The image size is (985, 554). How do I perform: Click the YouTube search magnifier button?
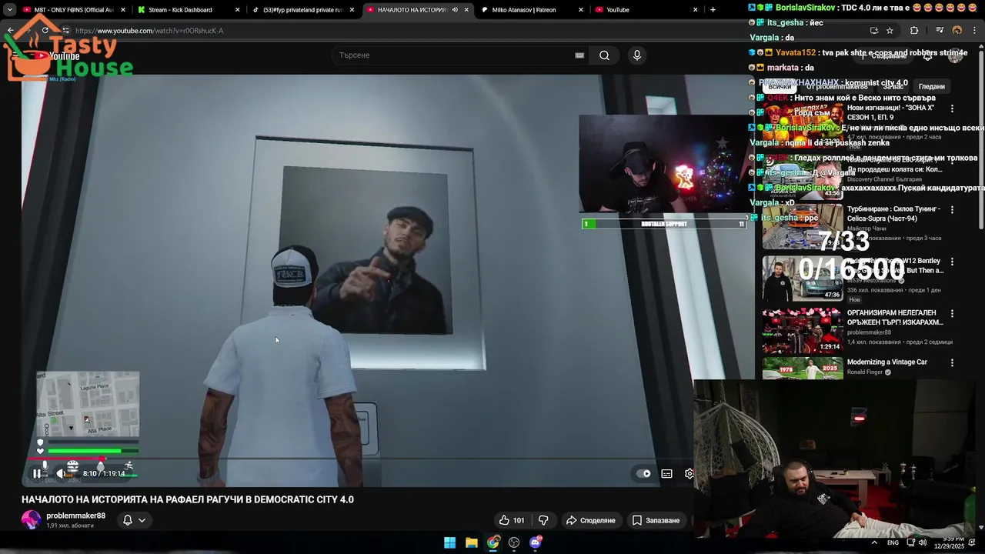pos(604,55)
